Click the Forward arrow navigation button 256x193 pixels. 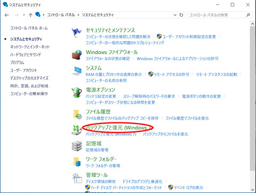(17, 15)
